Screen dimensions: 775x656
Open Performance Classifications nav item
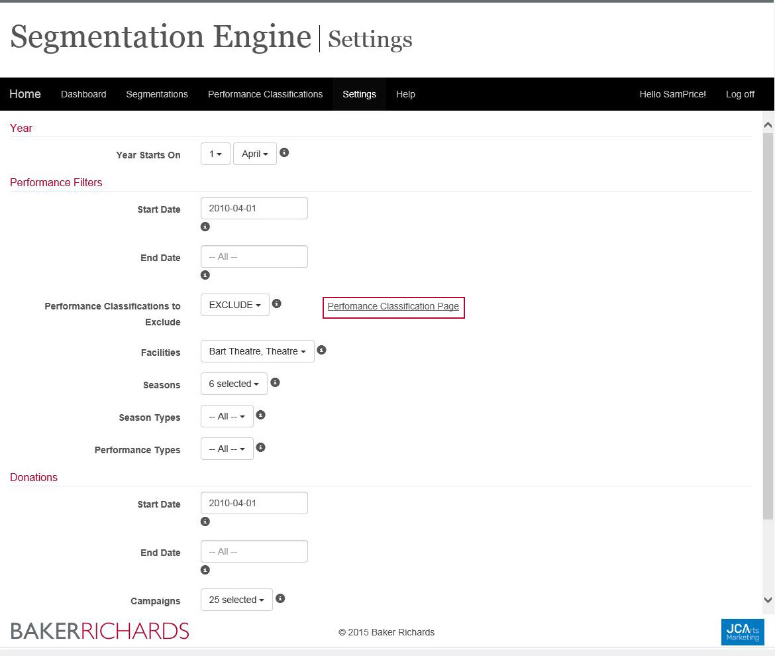click(x=265, y=94)
